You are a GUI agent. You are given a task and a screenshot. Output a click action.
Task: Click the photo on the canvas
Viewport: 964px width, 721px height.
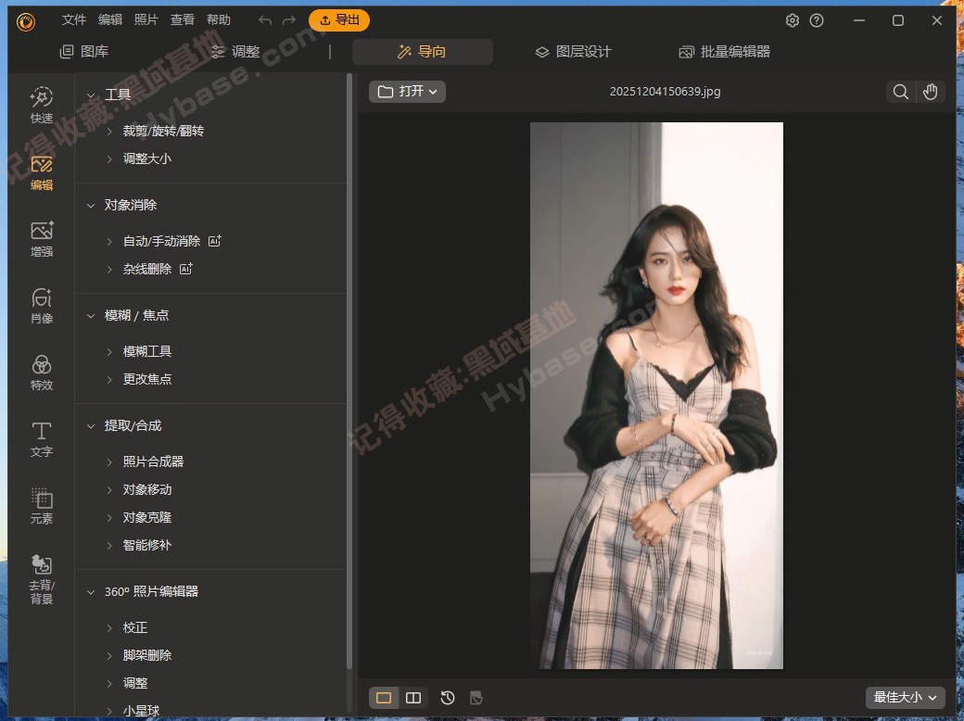point(656,398)
